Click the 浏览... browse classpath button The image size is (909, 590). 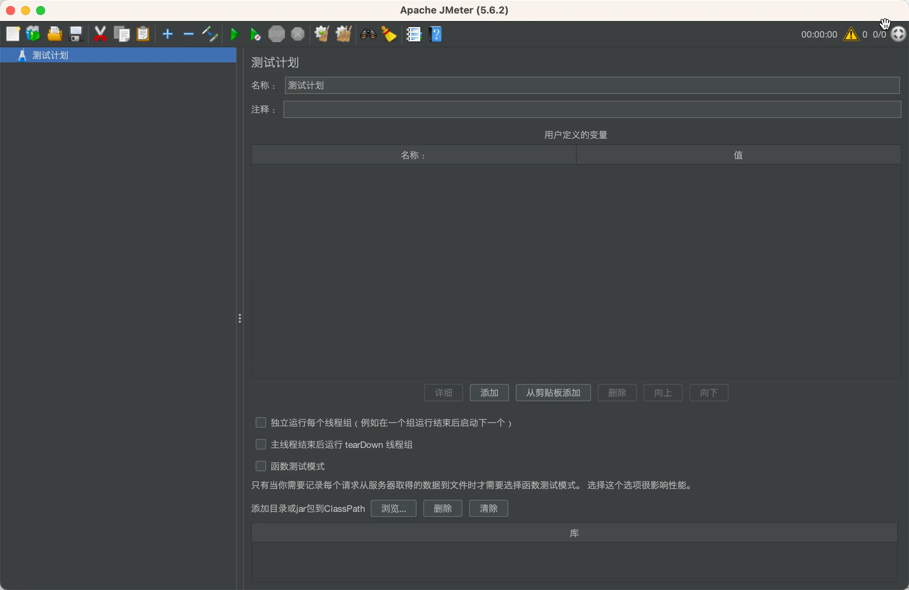[x=393, y=508]
